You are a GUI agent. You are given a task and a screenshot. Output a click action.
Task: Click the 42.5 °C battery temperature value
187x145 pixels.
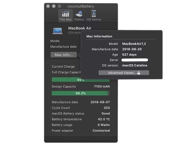click(104, 119)
